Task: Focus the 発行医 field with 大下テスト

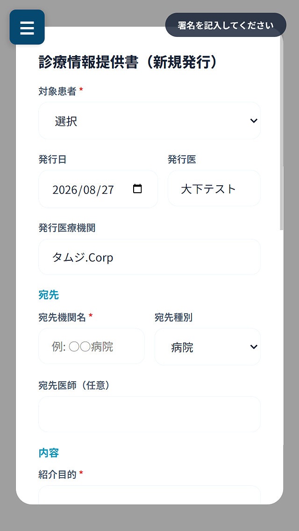Action: 214,189
